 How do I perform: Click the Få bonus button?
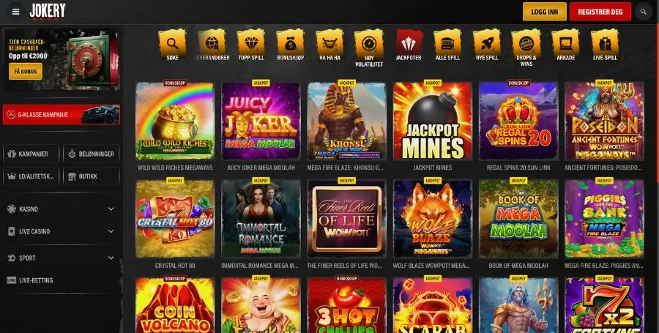26,72
